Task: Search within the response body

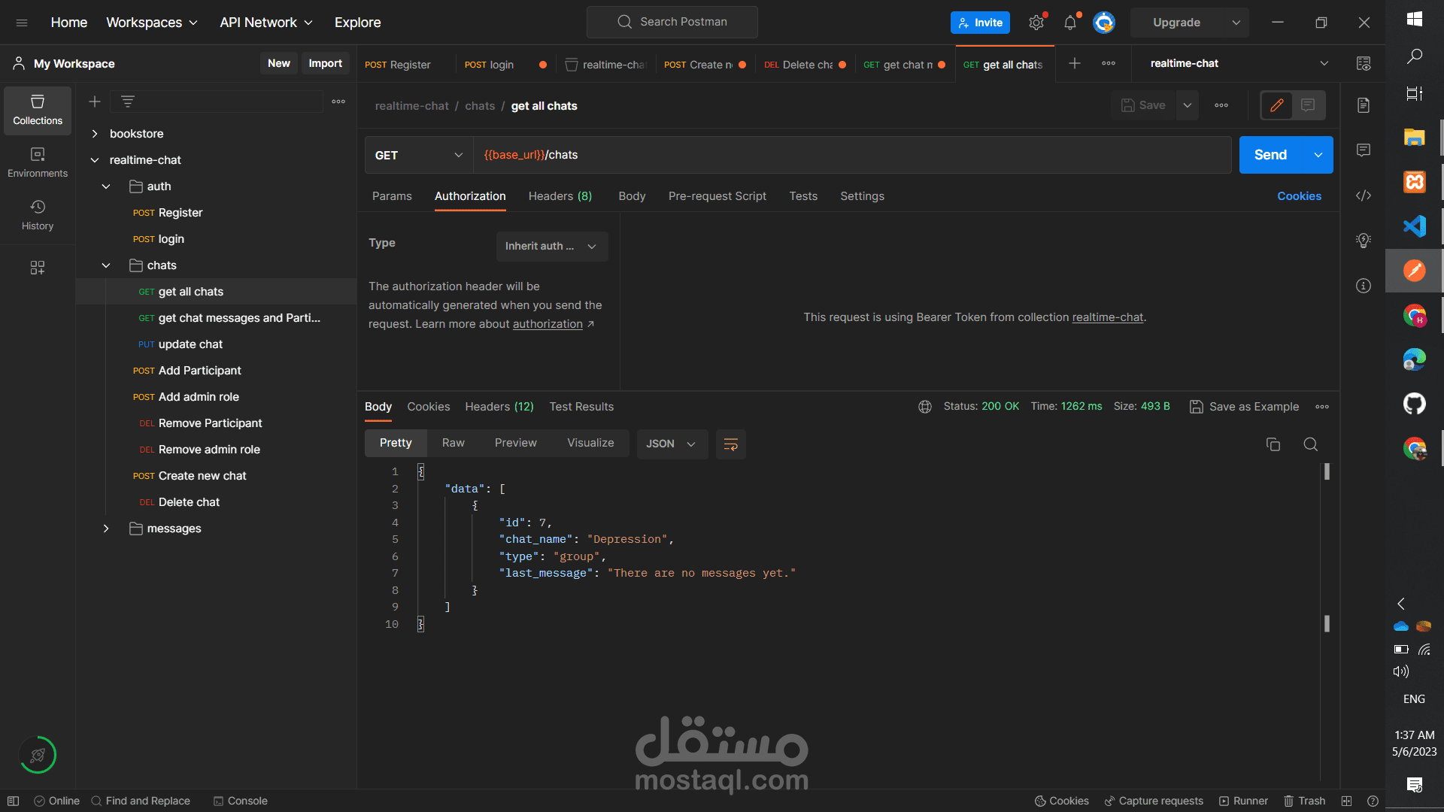Action: 1310,444
